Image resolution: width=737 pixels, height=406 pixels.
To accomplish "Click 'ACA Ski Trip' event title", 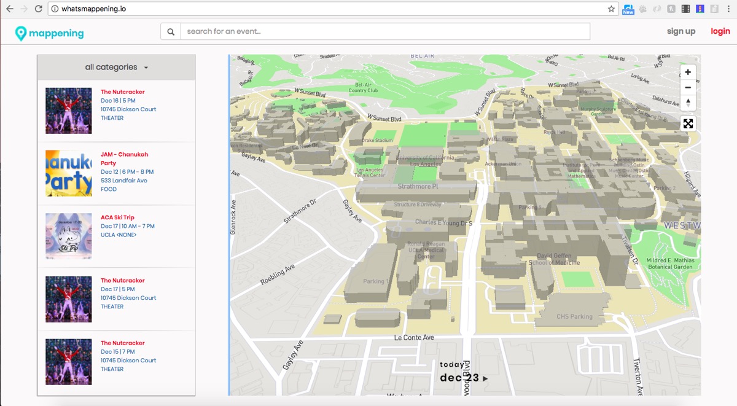I will (117, 217).
